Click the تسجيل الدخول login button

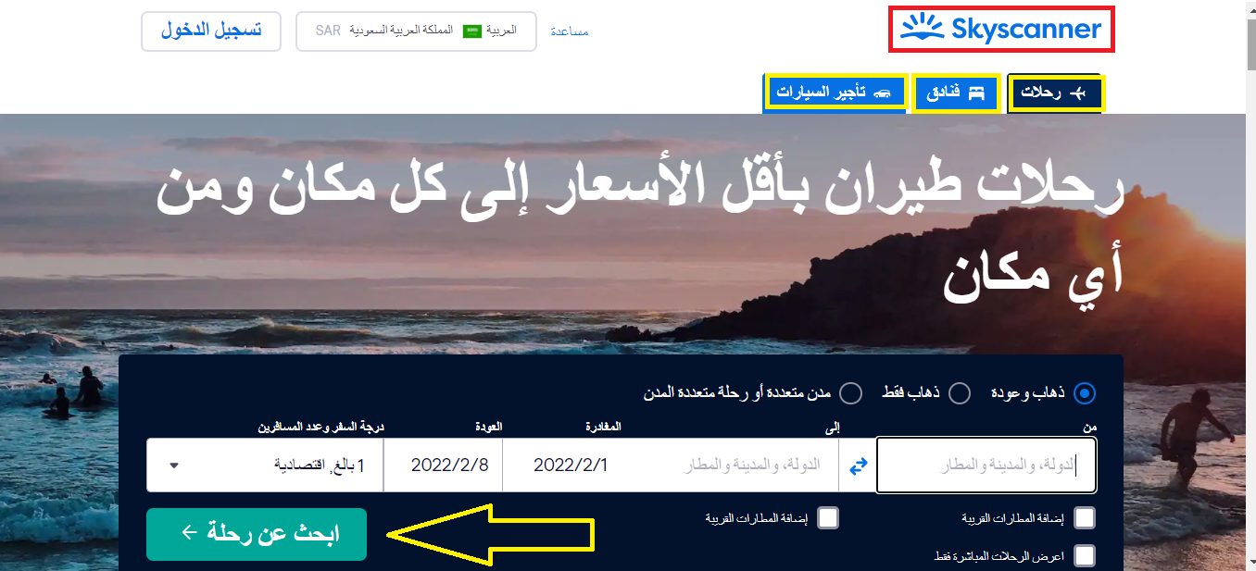pos(211,31)
